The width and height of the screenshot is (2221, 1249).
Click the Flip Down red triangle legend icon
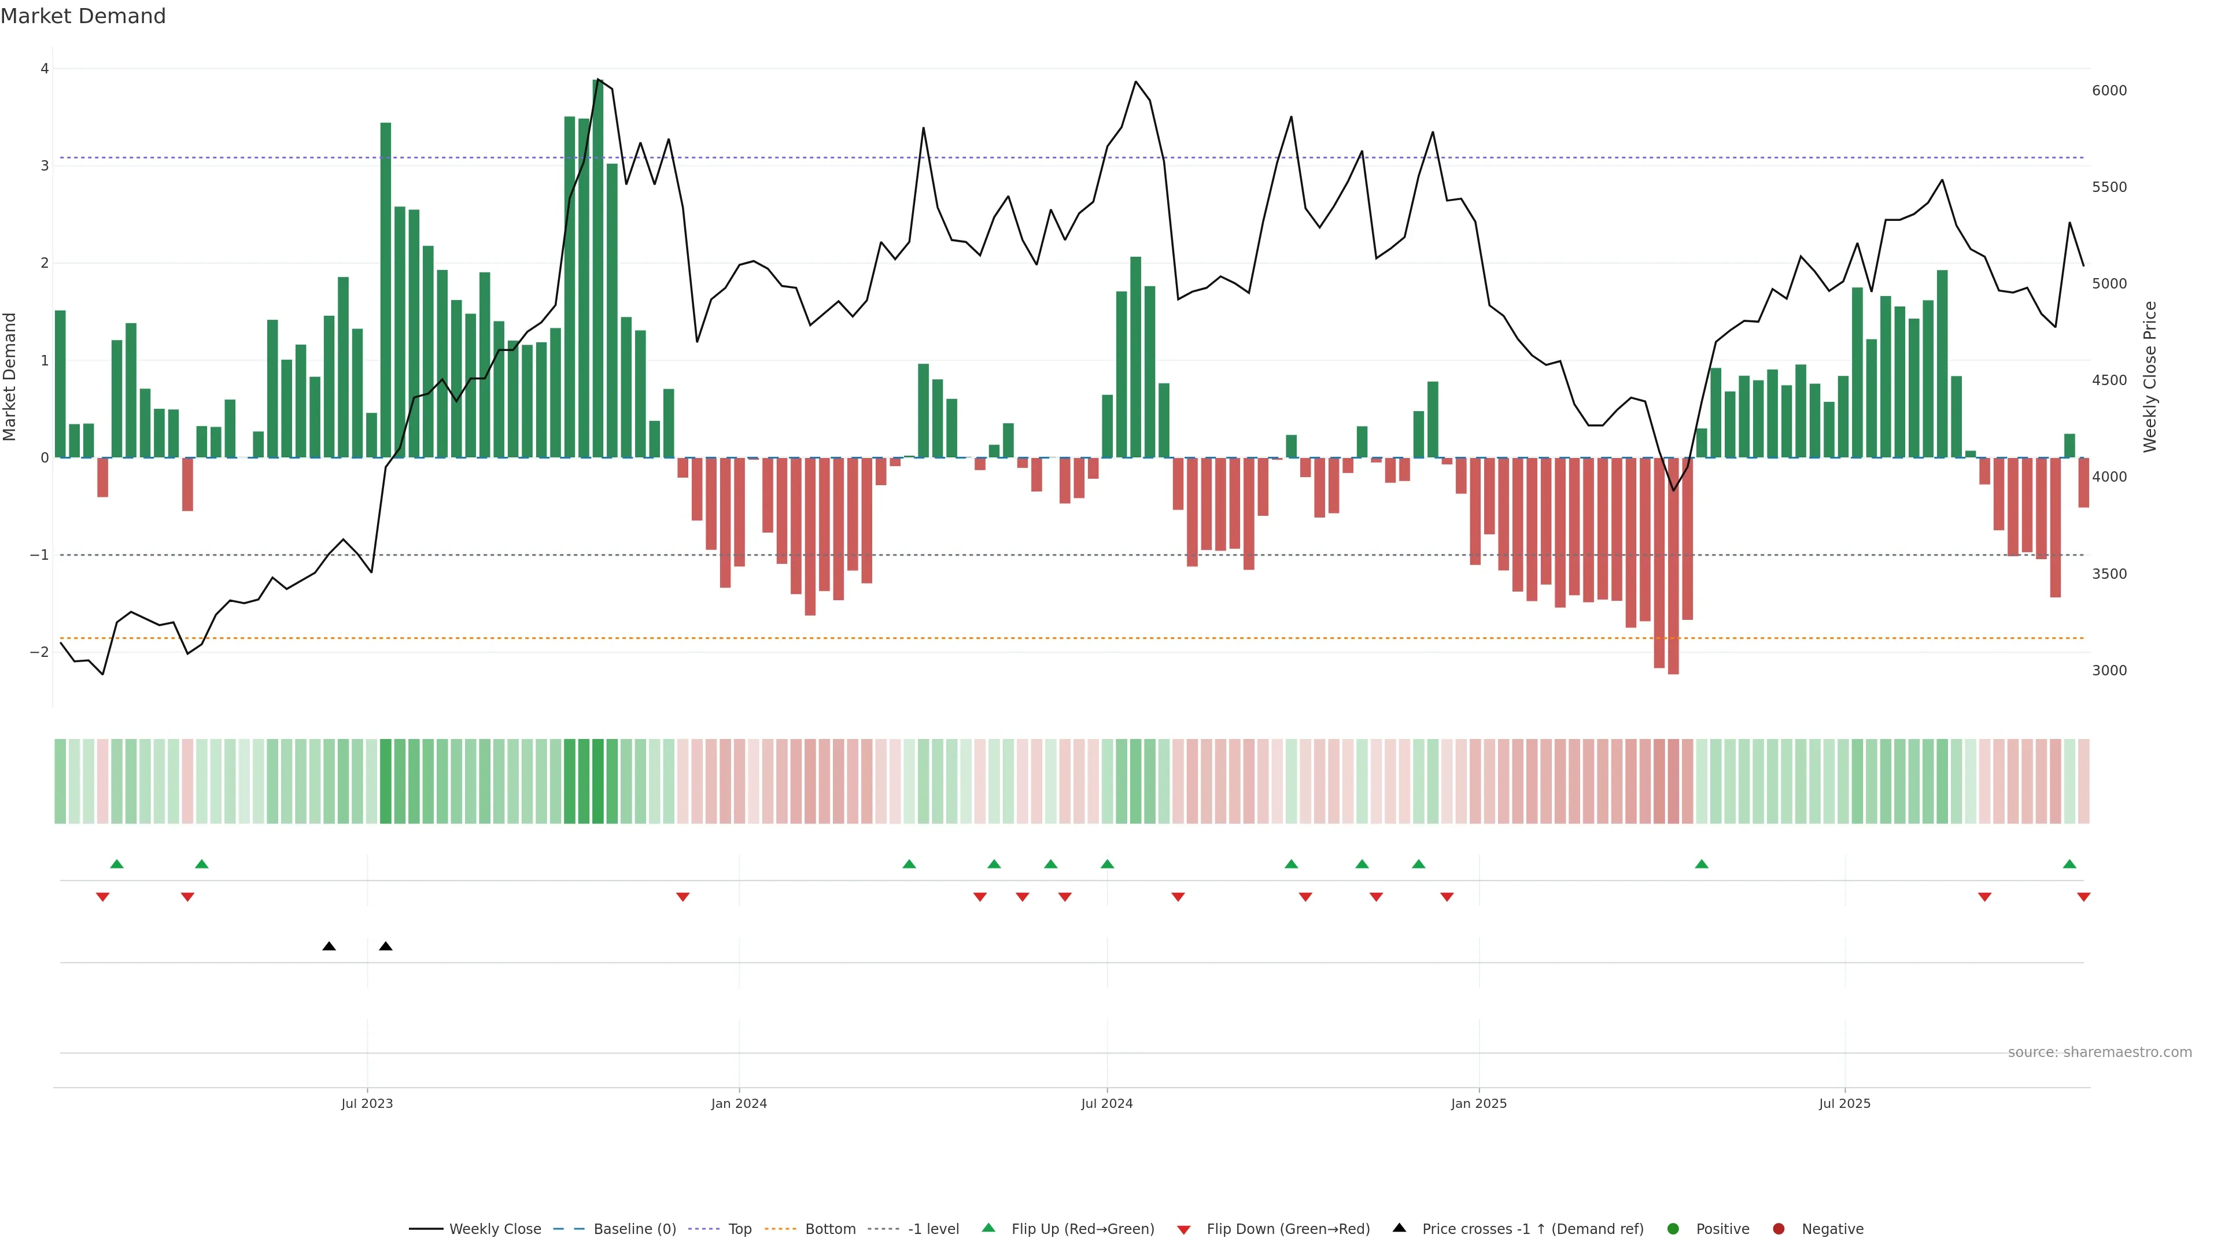click(x=1184, y=1230)
